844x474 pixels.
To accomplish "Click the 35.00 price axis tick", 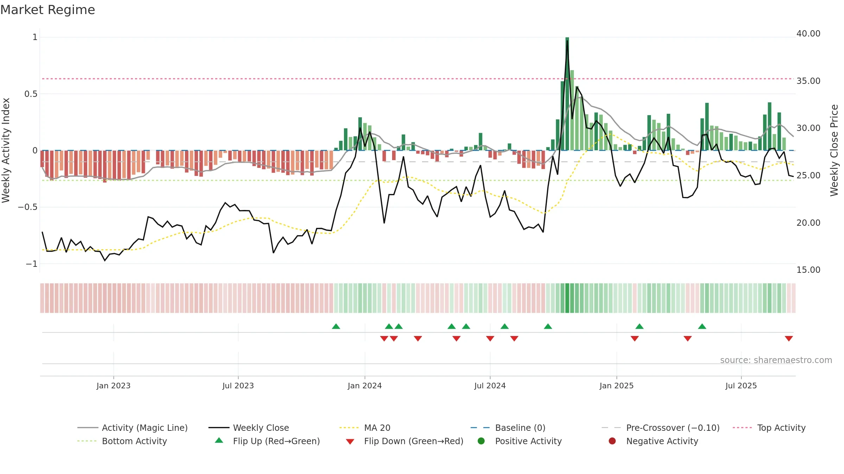I will click(x=808, y=81).
